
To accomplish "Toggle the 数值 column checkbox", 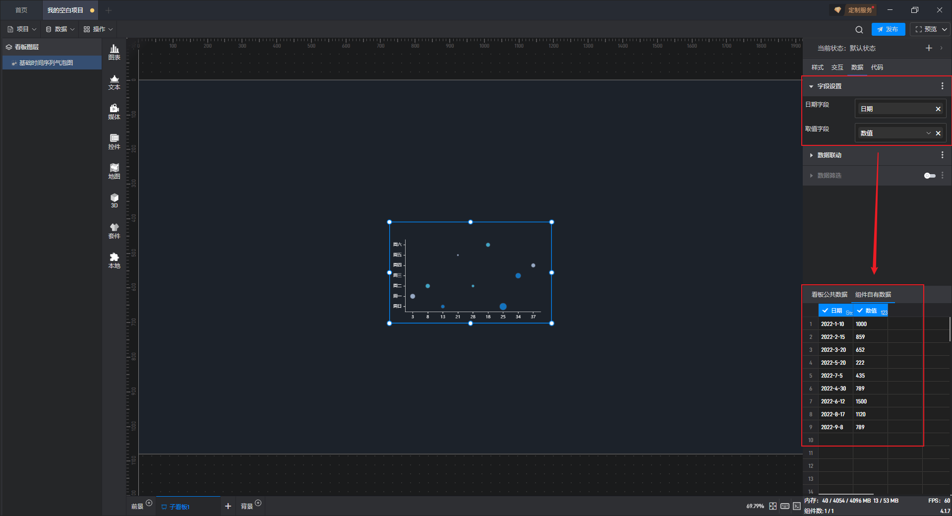I will (x=860, y=311).
